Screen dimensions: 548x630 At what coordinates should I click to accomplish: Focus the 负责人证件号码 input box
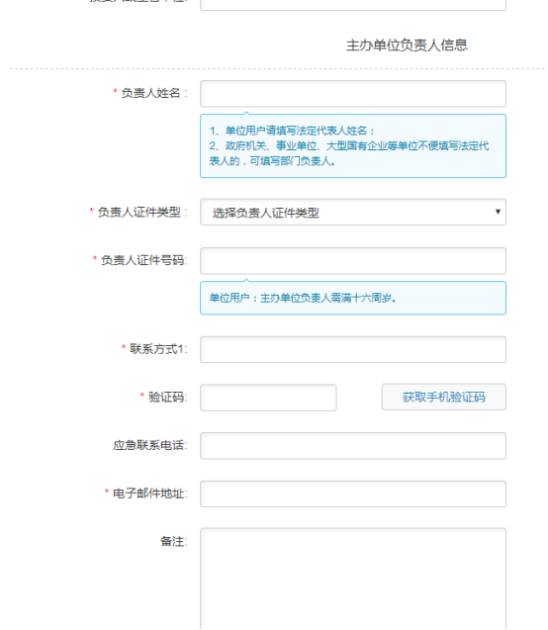tap(353, 261)
